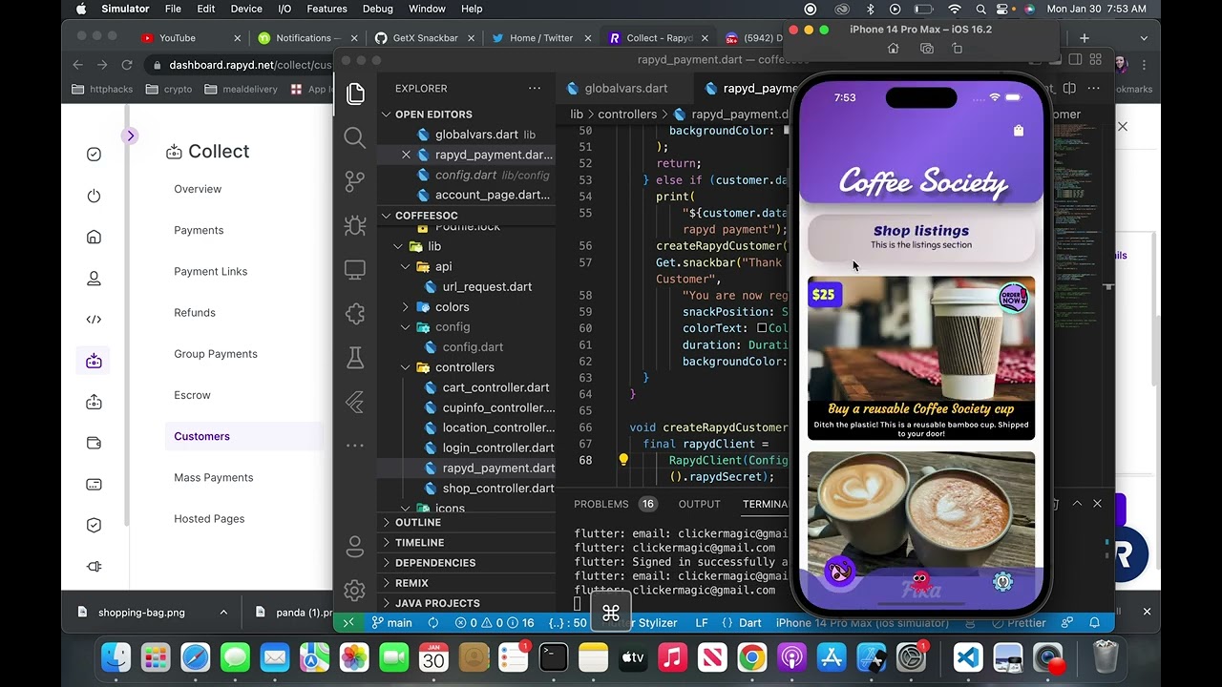Open Rapyd sidebar home icon
This screenshot has width=1222, height=687.
[94, 237]
